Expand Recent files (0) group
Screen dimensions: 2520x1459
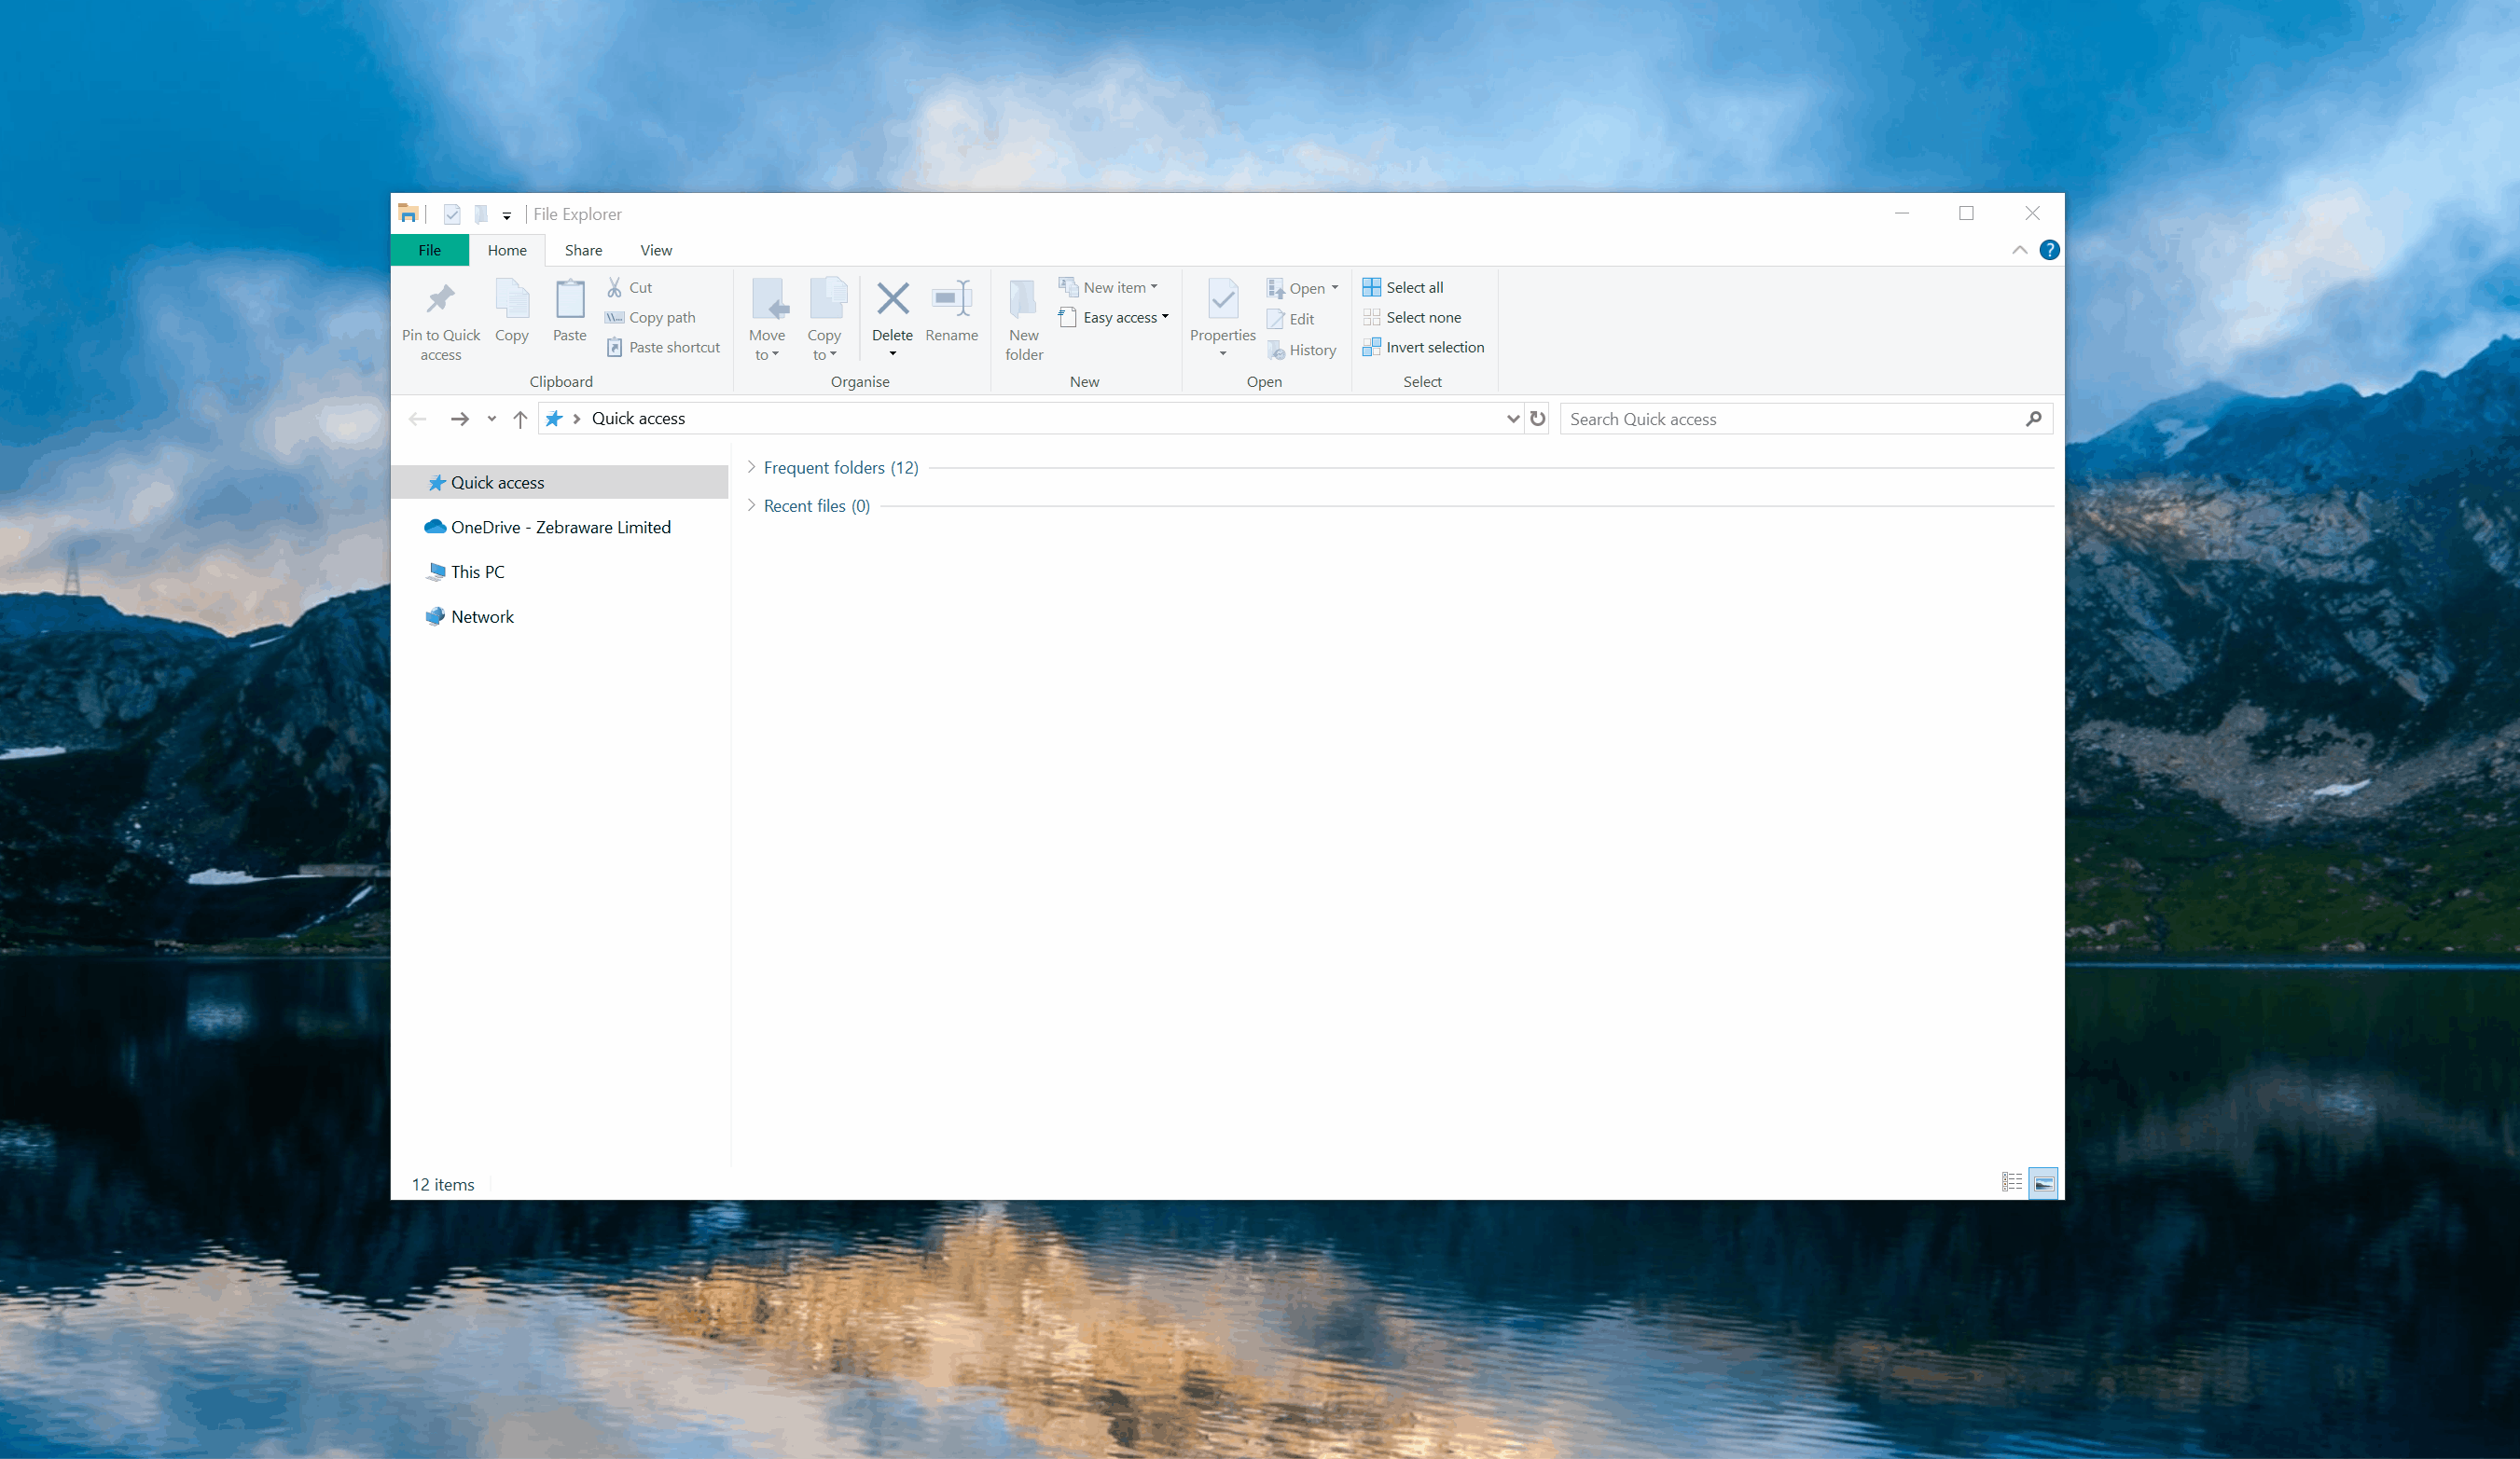[x=752, y=505]
